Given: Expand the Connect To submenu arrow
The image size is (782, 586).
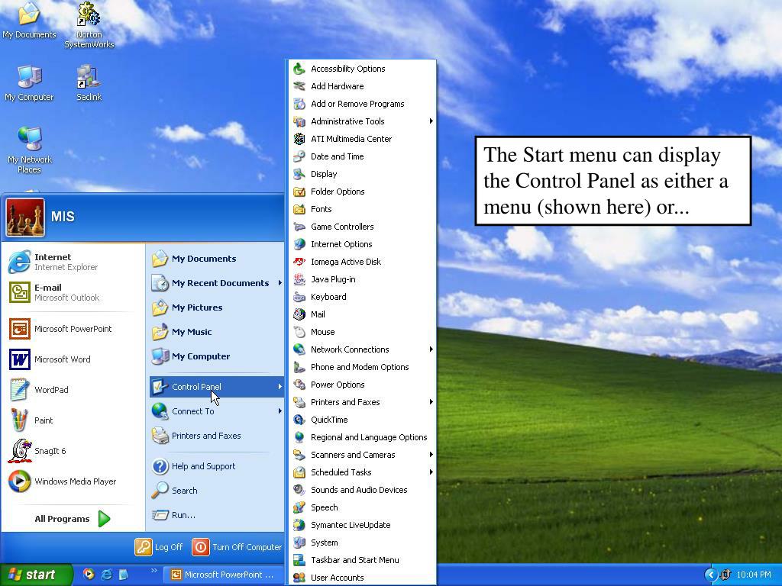Looking at the screenshot, I should [280, 411].
